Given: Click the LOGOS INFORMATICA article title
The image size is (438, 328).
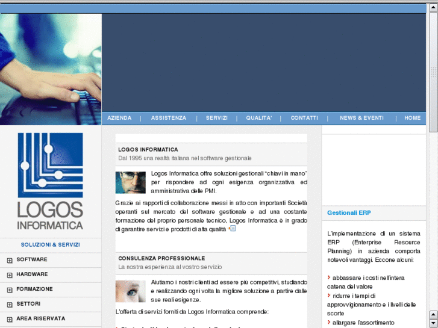Looking at the screenshot, I should 148,150.
